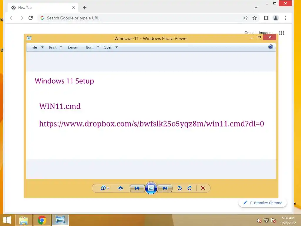The image size is (301, 226).
Task: Share this page icon in Chrome
Action: click(x=245, y=18)
